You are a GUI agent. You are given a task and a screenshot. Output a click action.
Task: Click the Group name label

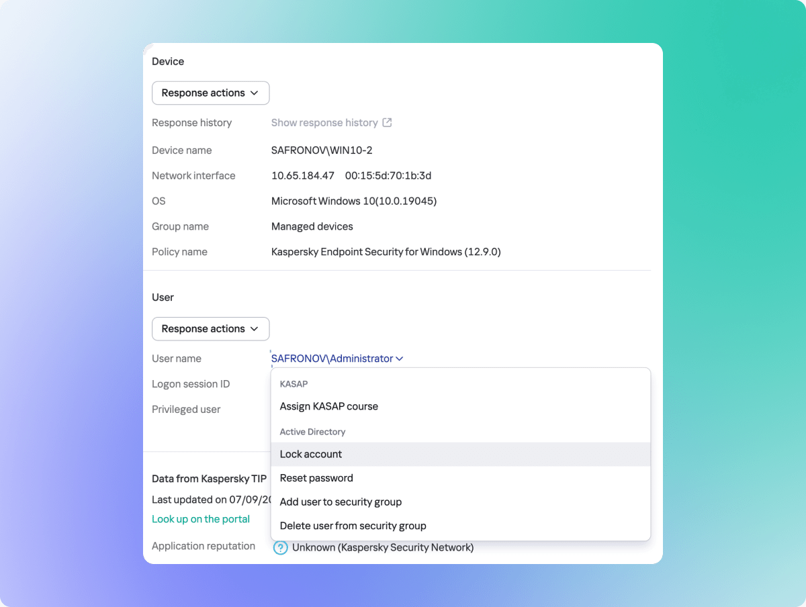point(180,227)
